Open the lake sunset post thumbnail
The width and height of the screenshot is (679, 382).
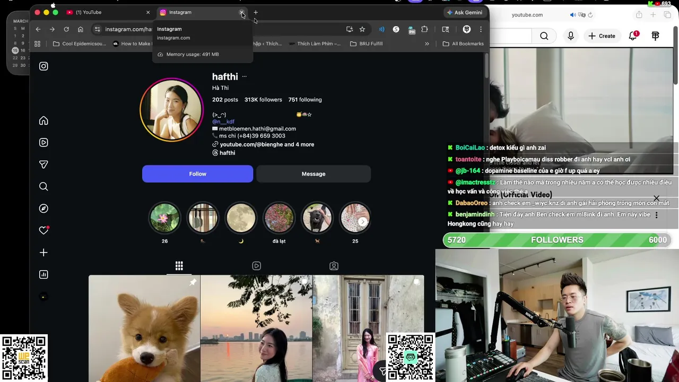coord(256,328)
